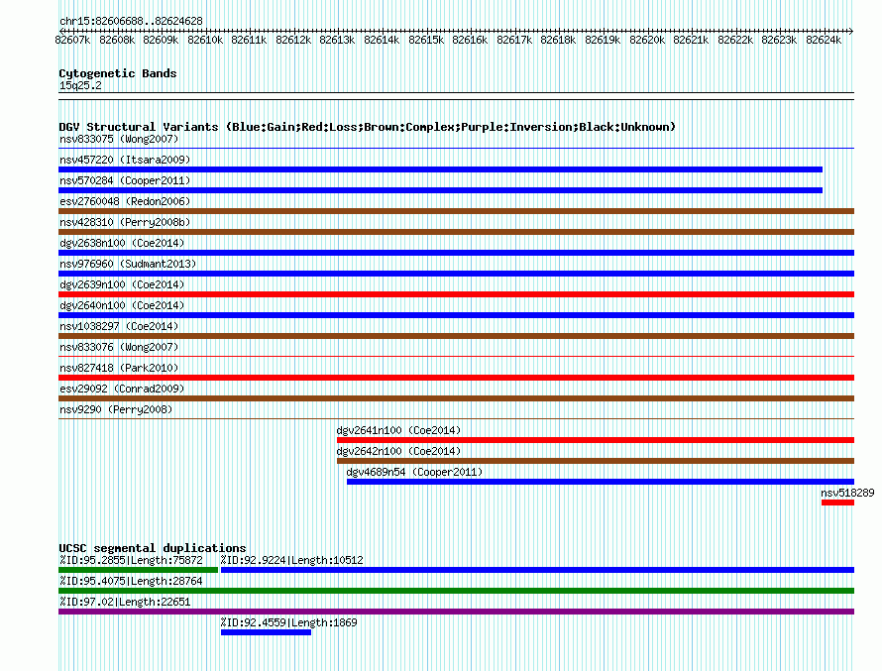Click the 82613k ruler tick label
Viewport: 882px width, 671px height.
point(337,40)
